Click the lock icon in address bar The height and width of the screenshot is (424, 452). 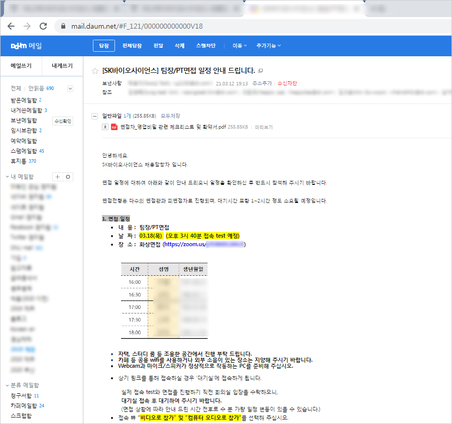[x=63, y=26]
